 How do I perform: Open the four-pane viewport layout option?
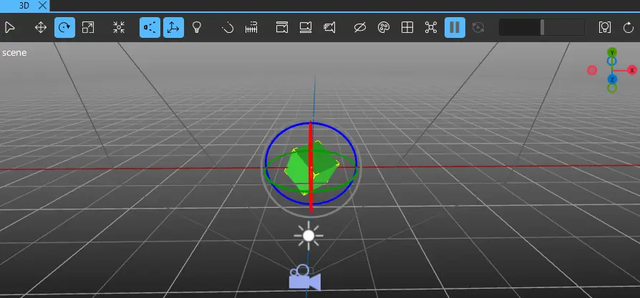407,28
